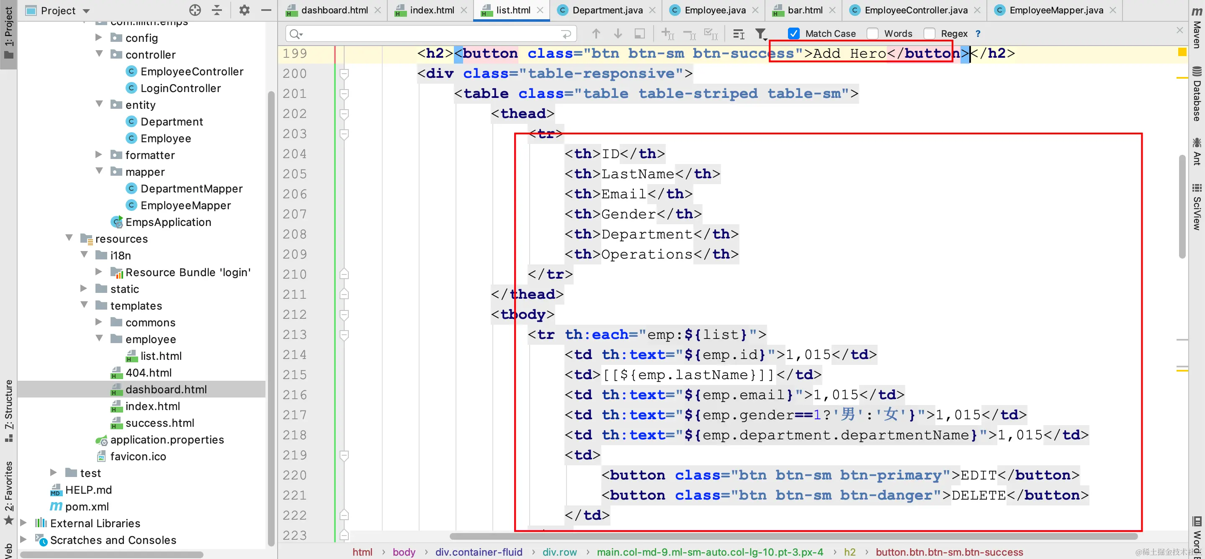The image size is (1205, 559).
Task: Fold the tr each block at line 213
Action: (x=344, y=335)
